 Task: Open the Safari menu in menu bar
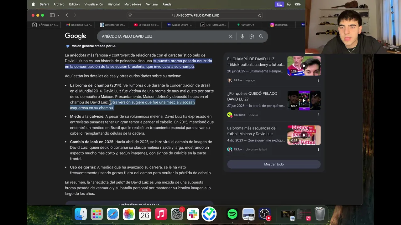pos(44,4)
